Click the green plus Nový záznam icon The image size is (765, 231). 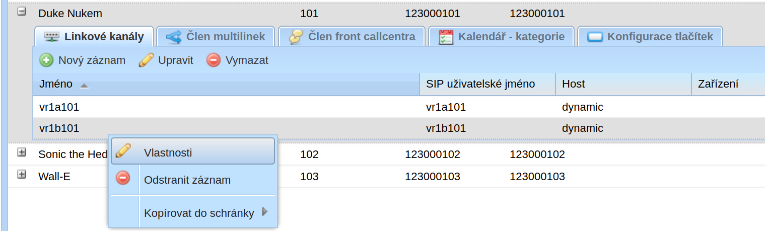pos(46,60)
